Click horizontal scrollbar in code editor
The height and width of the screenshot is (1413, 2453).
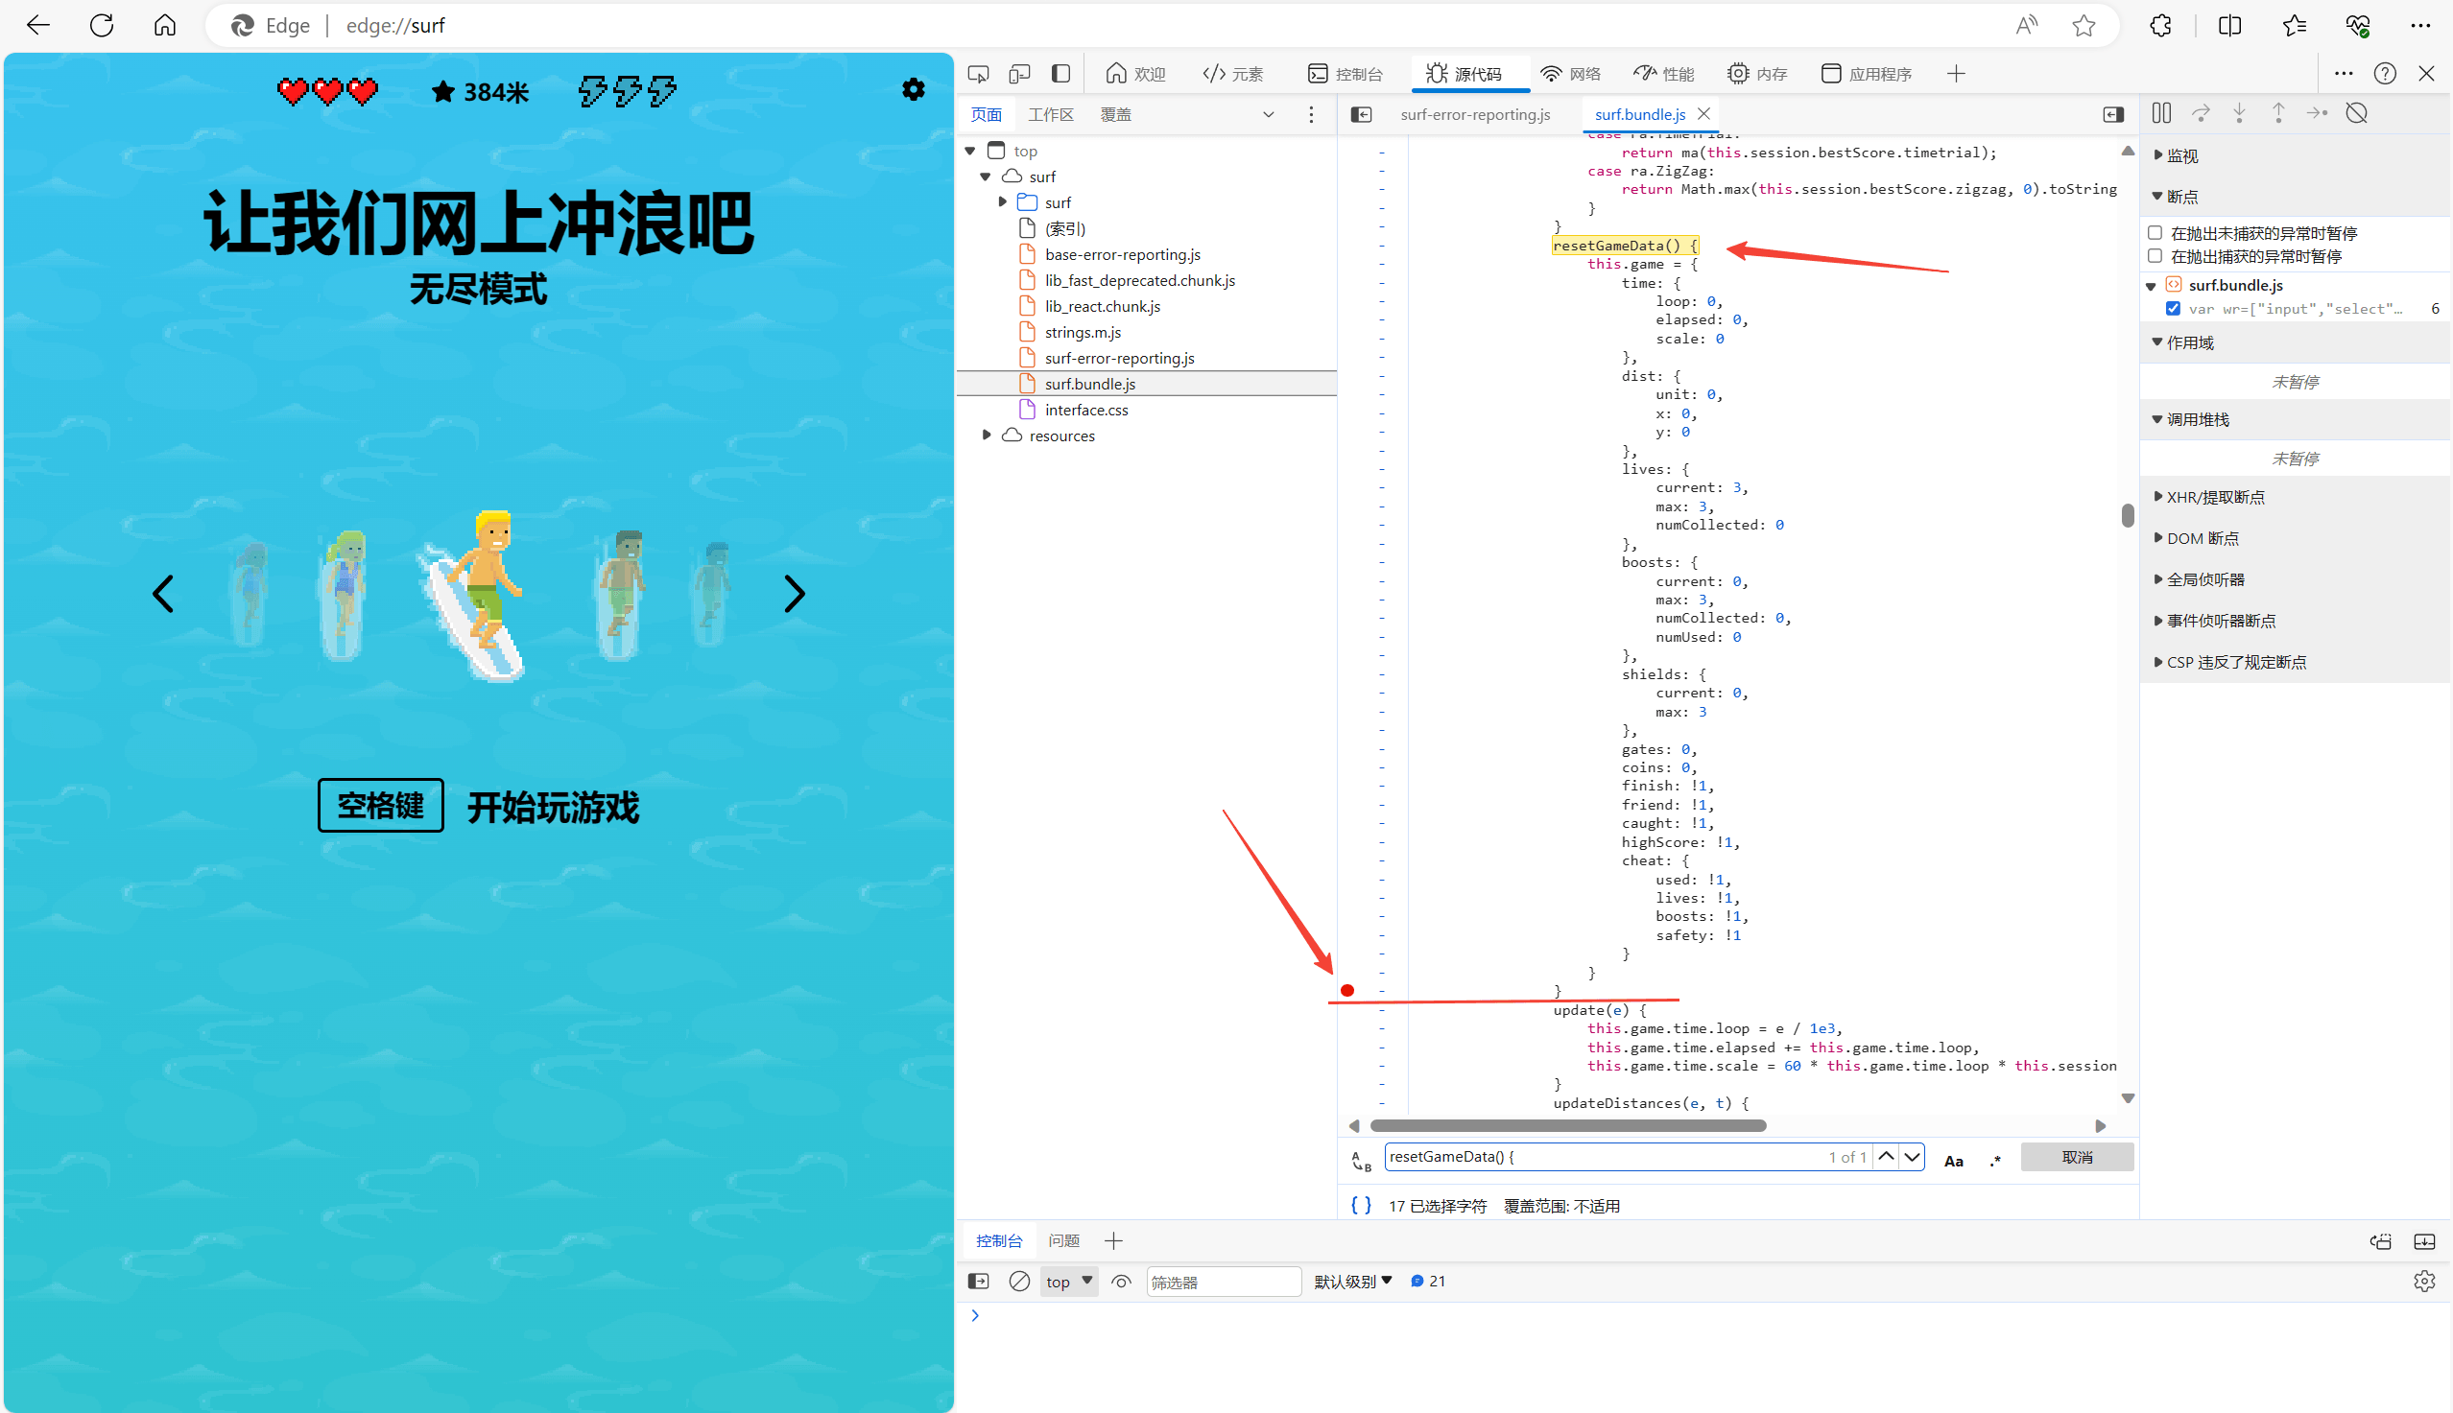coord(1568,1126)
